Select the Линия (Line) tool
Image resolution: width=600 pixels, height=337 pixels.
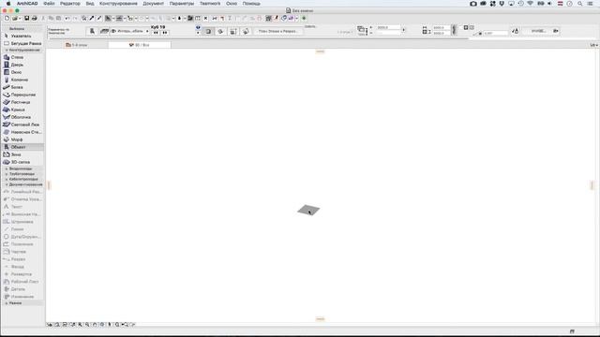(x=22, y=229)
